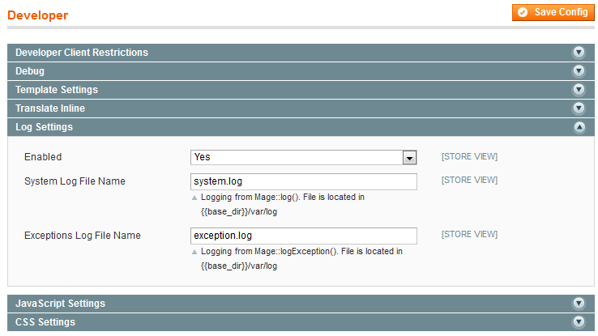Click the checkmark icon on Save Config
This screenshot has width=598, height=336.
[523, 13]
